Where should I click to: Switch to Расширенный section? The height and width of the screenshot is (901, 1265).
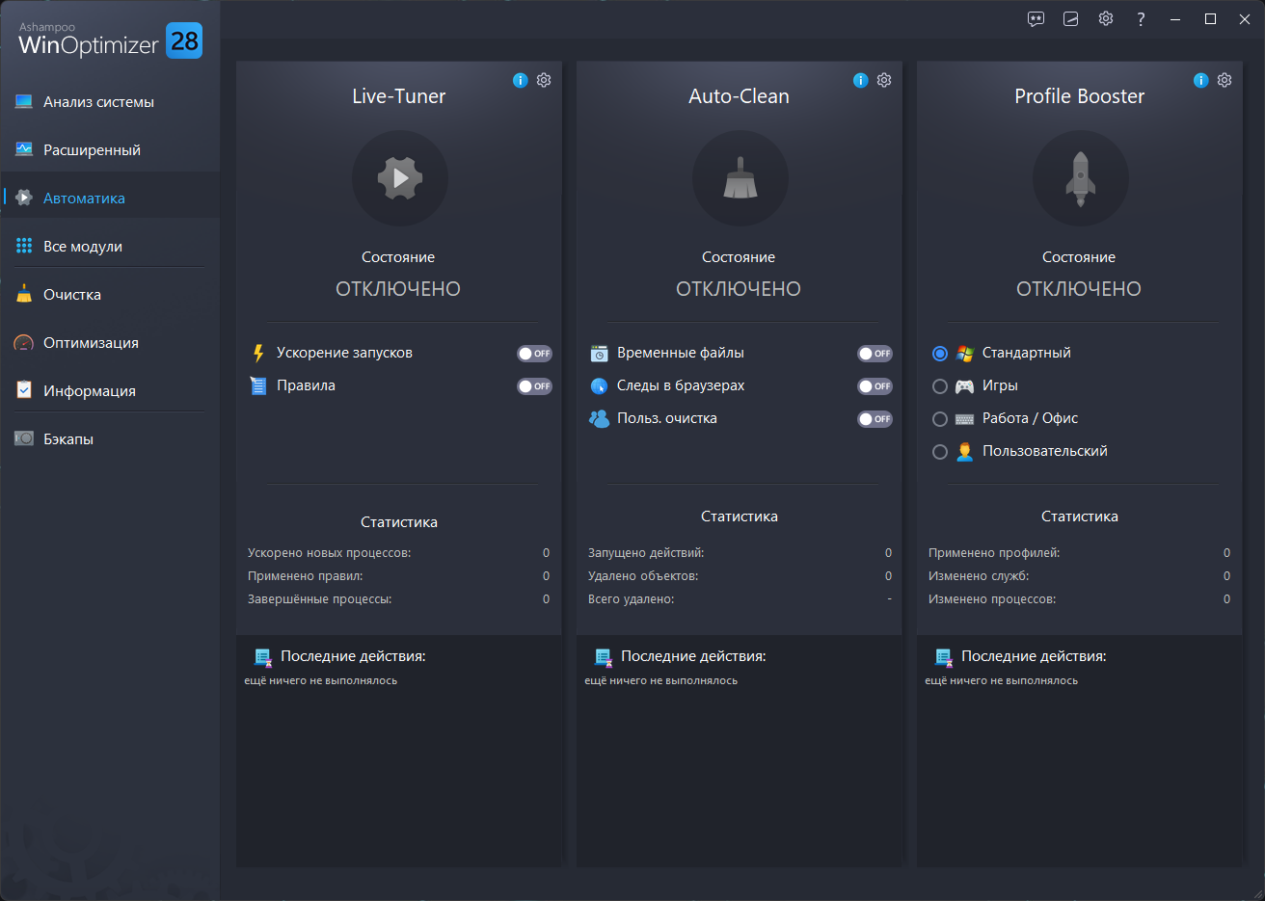110,150
